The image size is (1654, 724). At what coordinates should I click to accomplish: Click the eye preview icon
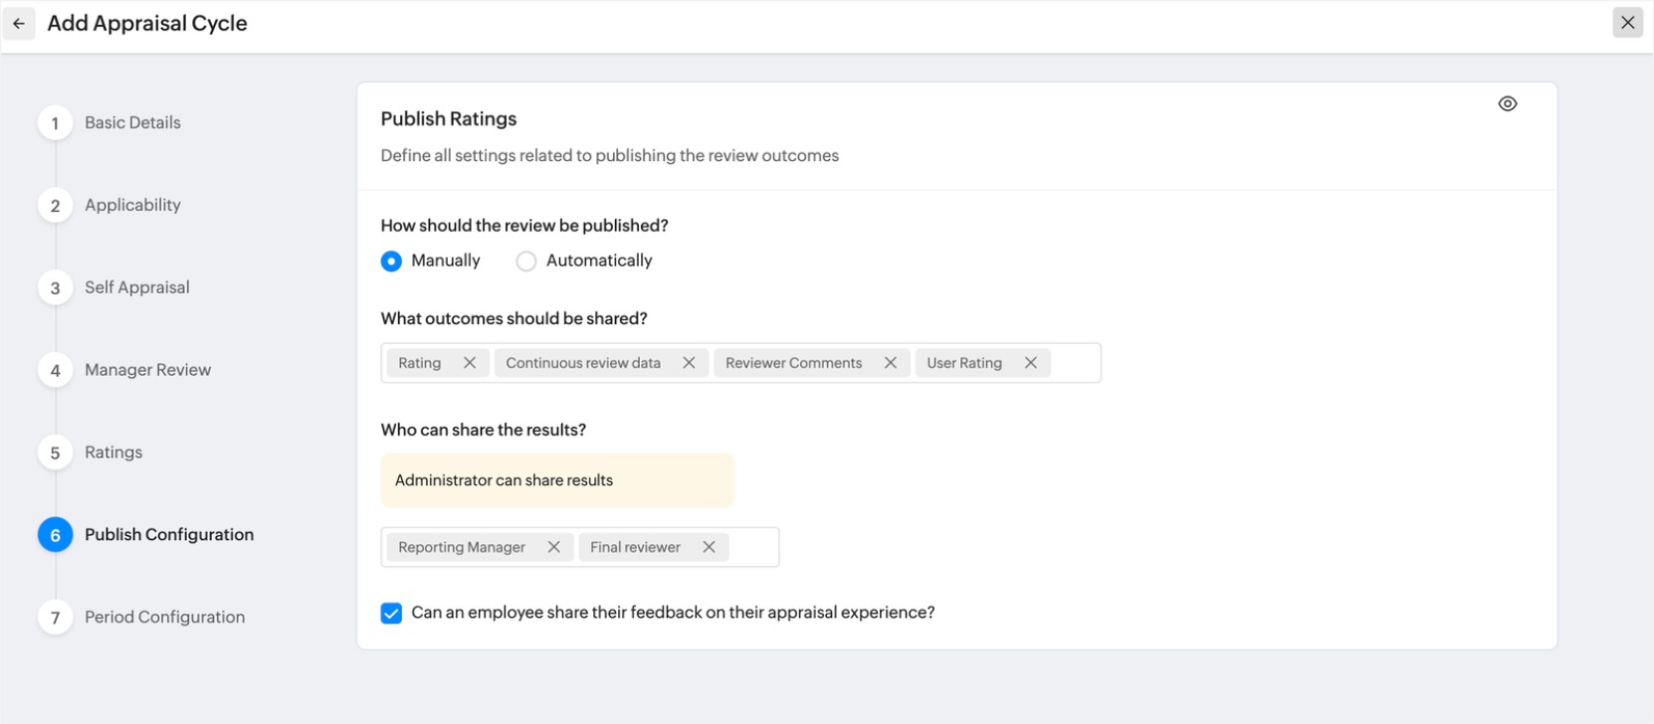tap(1507, 104)
